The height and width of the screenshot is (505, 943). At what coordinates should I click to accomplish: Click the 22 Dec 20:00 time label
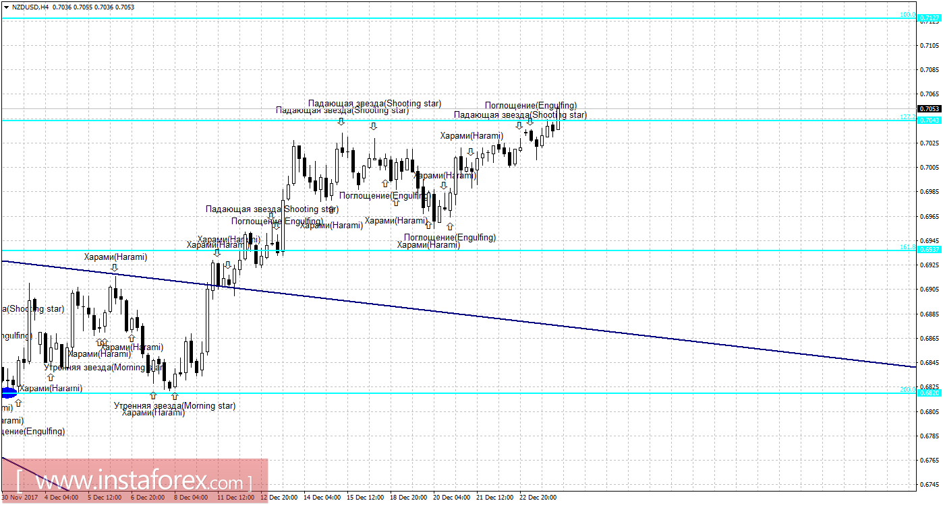[538, 498]
